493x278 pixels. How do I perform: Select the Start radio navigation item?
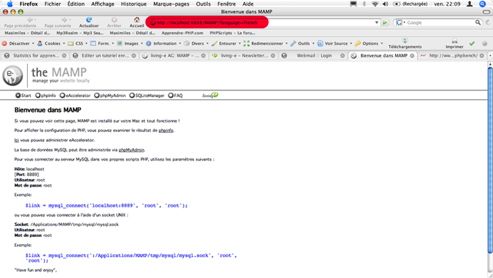[23, 95]
